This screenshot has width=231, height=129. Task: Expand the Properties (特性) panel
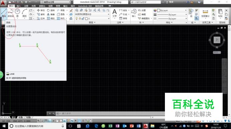tap(169, 23)
